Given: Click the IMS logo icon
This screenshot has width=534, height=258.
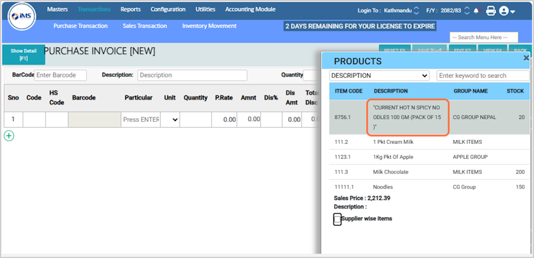Looking at the screenshot, I should [x=22, y=17].
